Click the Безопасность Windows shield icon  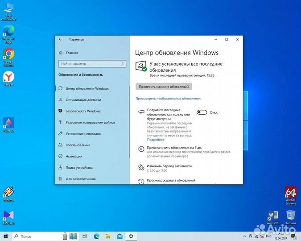(x=60, y=111)
